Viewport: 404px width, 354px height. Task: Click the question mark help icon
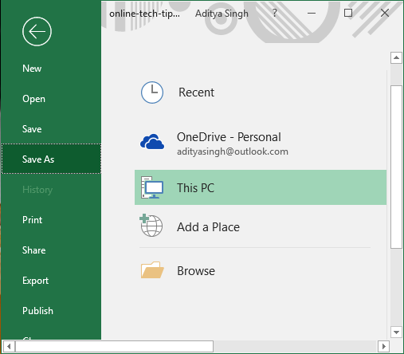coord(275,13)
